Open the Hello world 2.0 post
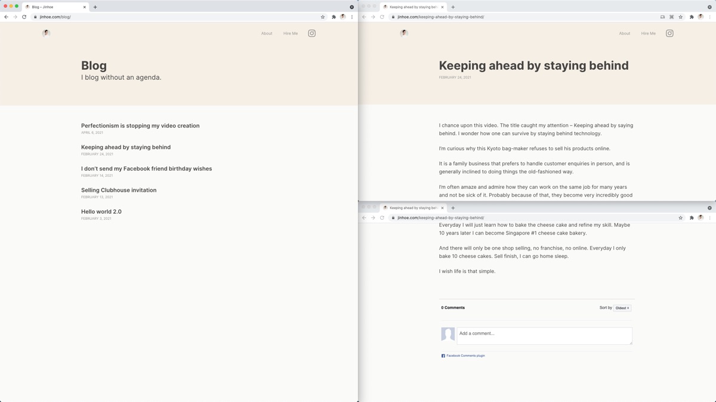The width and height of the screenshot is (716, 402). 101,211
